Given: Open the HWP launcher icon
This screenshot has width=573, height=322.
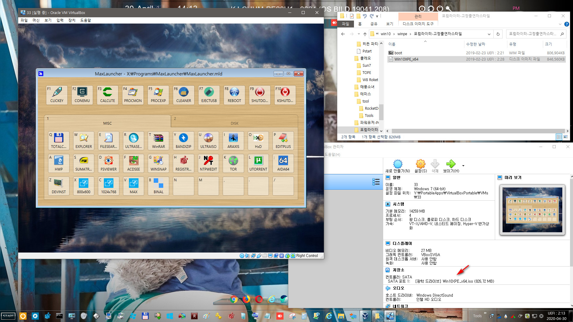Looking at the screenshot, I should pyautogui.click(x=58, y=163).
